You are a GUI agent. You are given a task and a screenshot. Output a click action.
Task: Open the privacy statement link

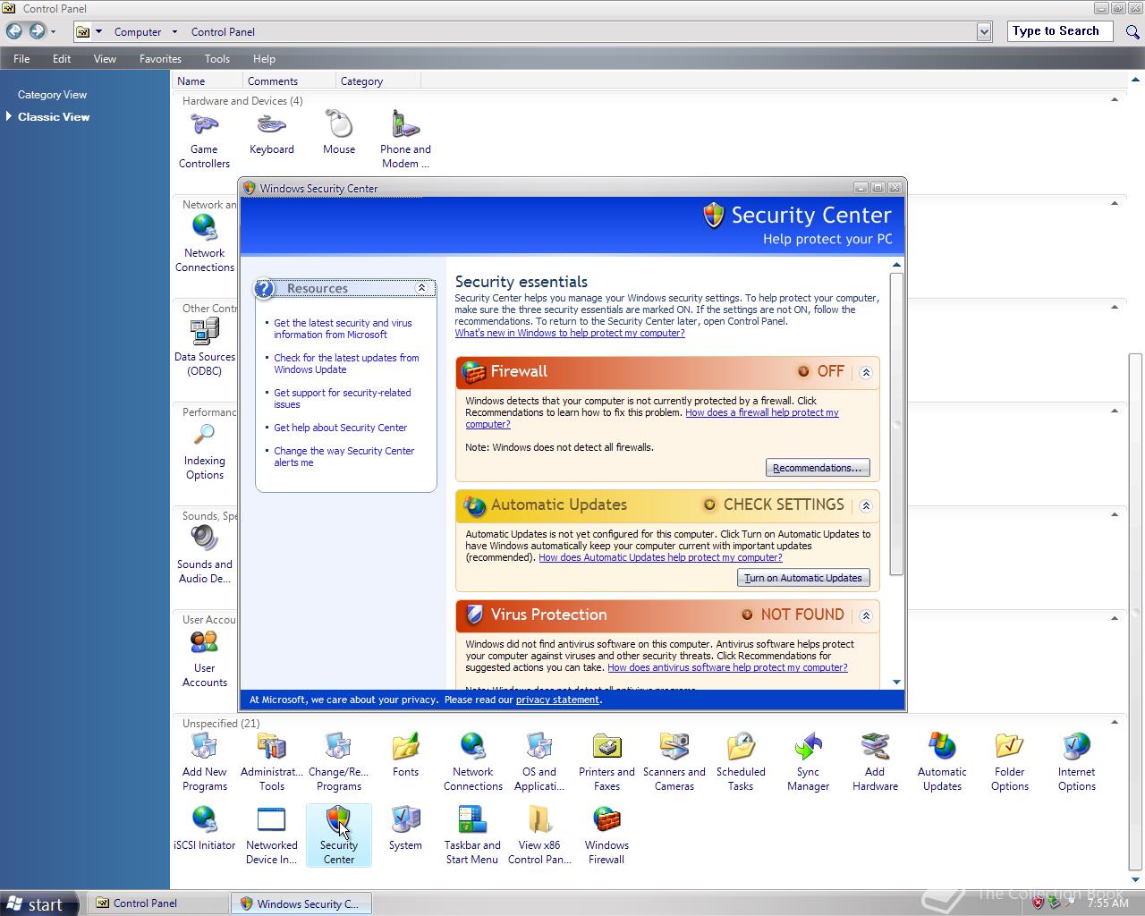[557, 700]
